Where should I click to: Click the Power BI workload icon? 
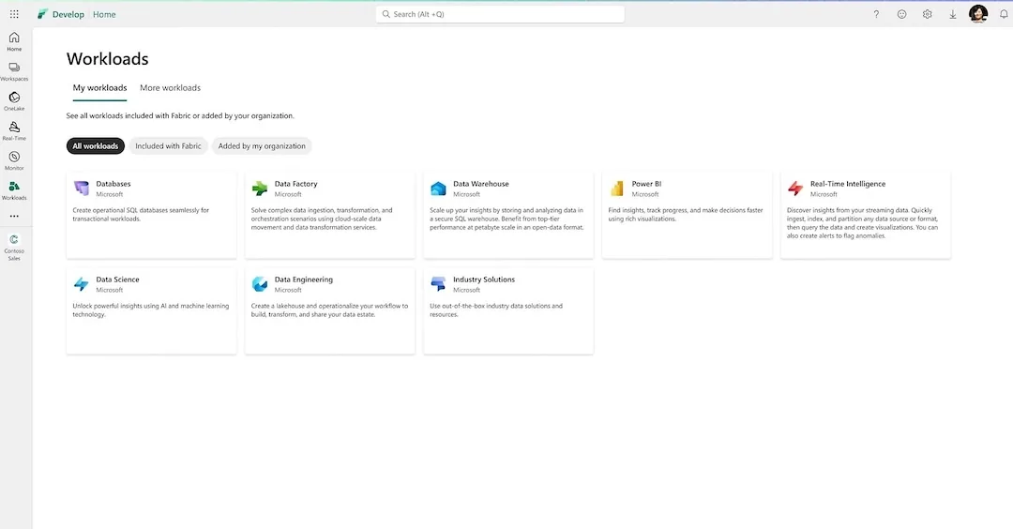click(x=617, y=188)
